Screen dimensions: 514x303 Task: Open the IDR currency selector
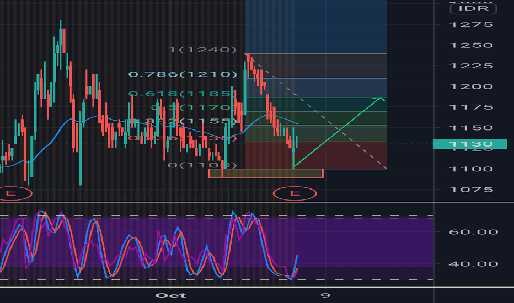click(x=473, y=8)
